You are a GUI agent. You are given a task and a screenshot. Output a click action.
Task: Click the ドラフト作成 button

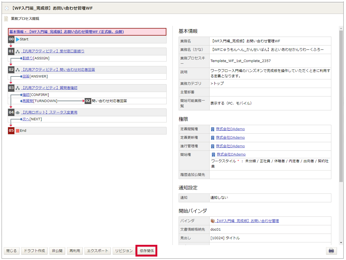(34, 251)
